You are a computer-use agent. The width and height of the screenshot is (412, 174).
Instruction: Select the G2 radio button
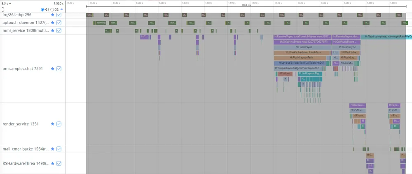coord(52,9)
